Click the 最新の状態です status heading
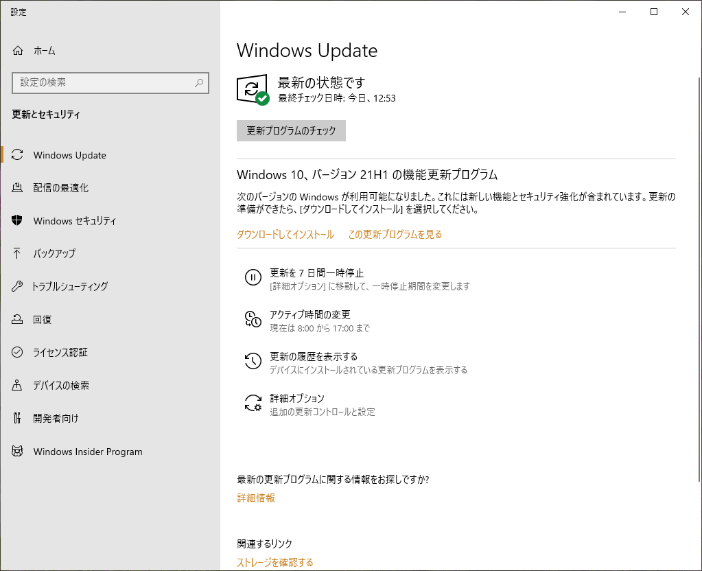 321,82
